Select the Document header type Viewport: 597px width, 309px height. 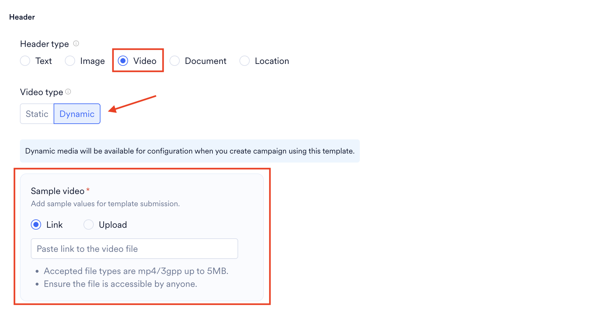[175, 61]
